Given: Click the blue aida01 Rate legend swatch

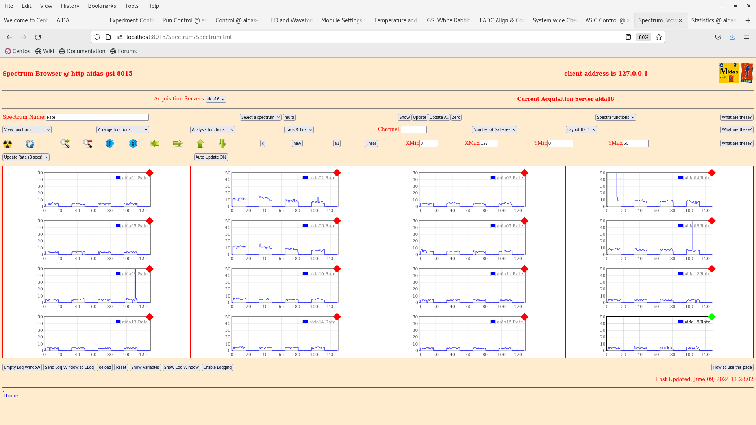Looking at the screenshot, I should click(118, 178).
